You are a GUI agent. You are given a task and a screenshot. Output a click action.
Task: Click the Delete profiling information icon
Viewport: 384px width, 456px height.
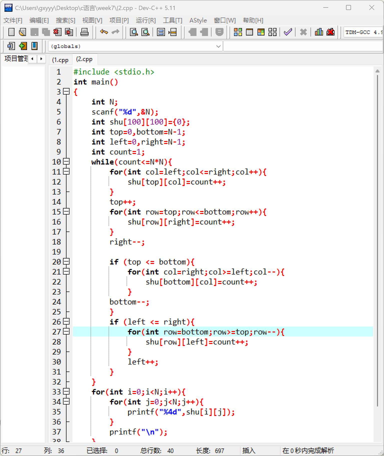tap(330, 32)
